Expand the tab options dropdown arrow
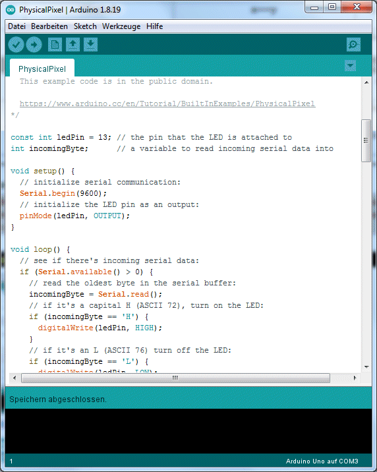This screenshot has height=472, width=377. (350, 65)
